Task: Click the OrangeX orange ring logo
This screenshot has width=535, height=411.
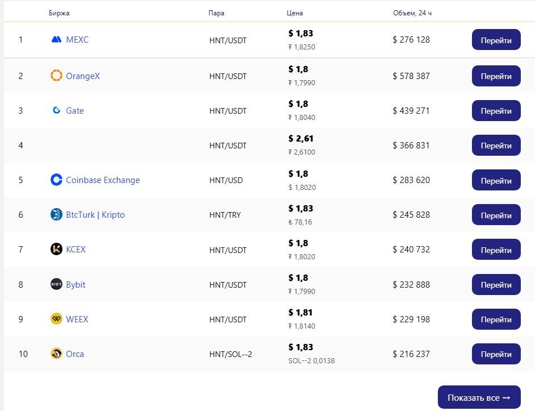Action: (56, 76)
